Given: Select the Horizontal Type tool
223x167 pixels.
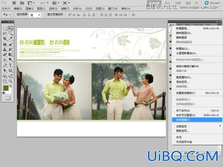Looking at the screenshot, I should tap(10, 65).
